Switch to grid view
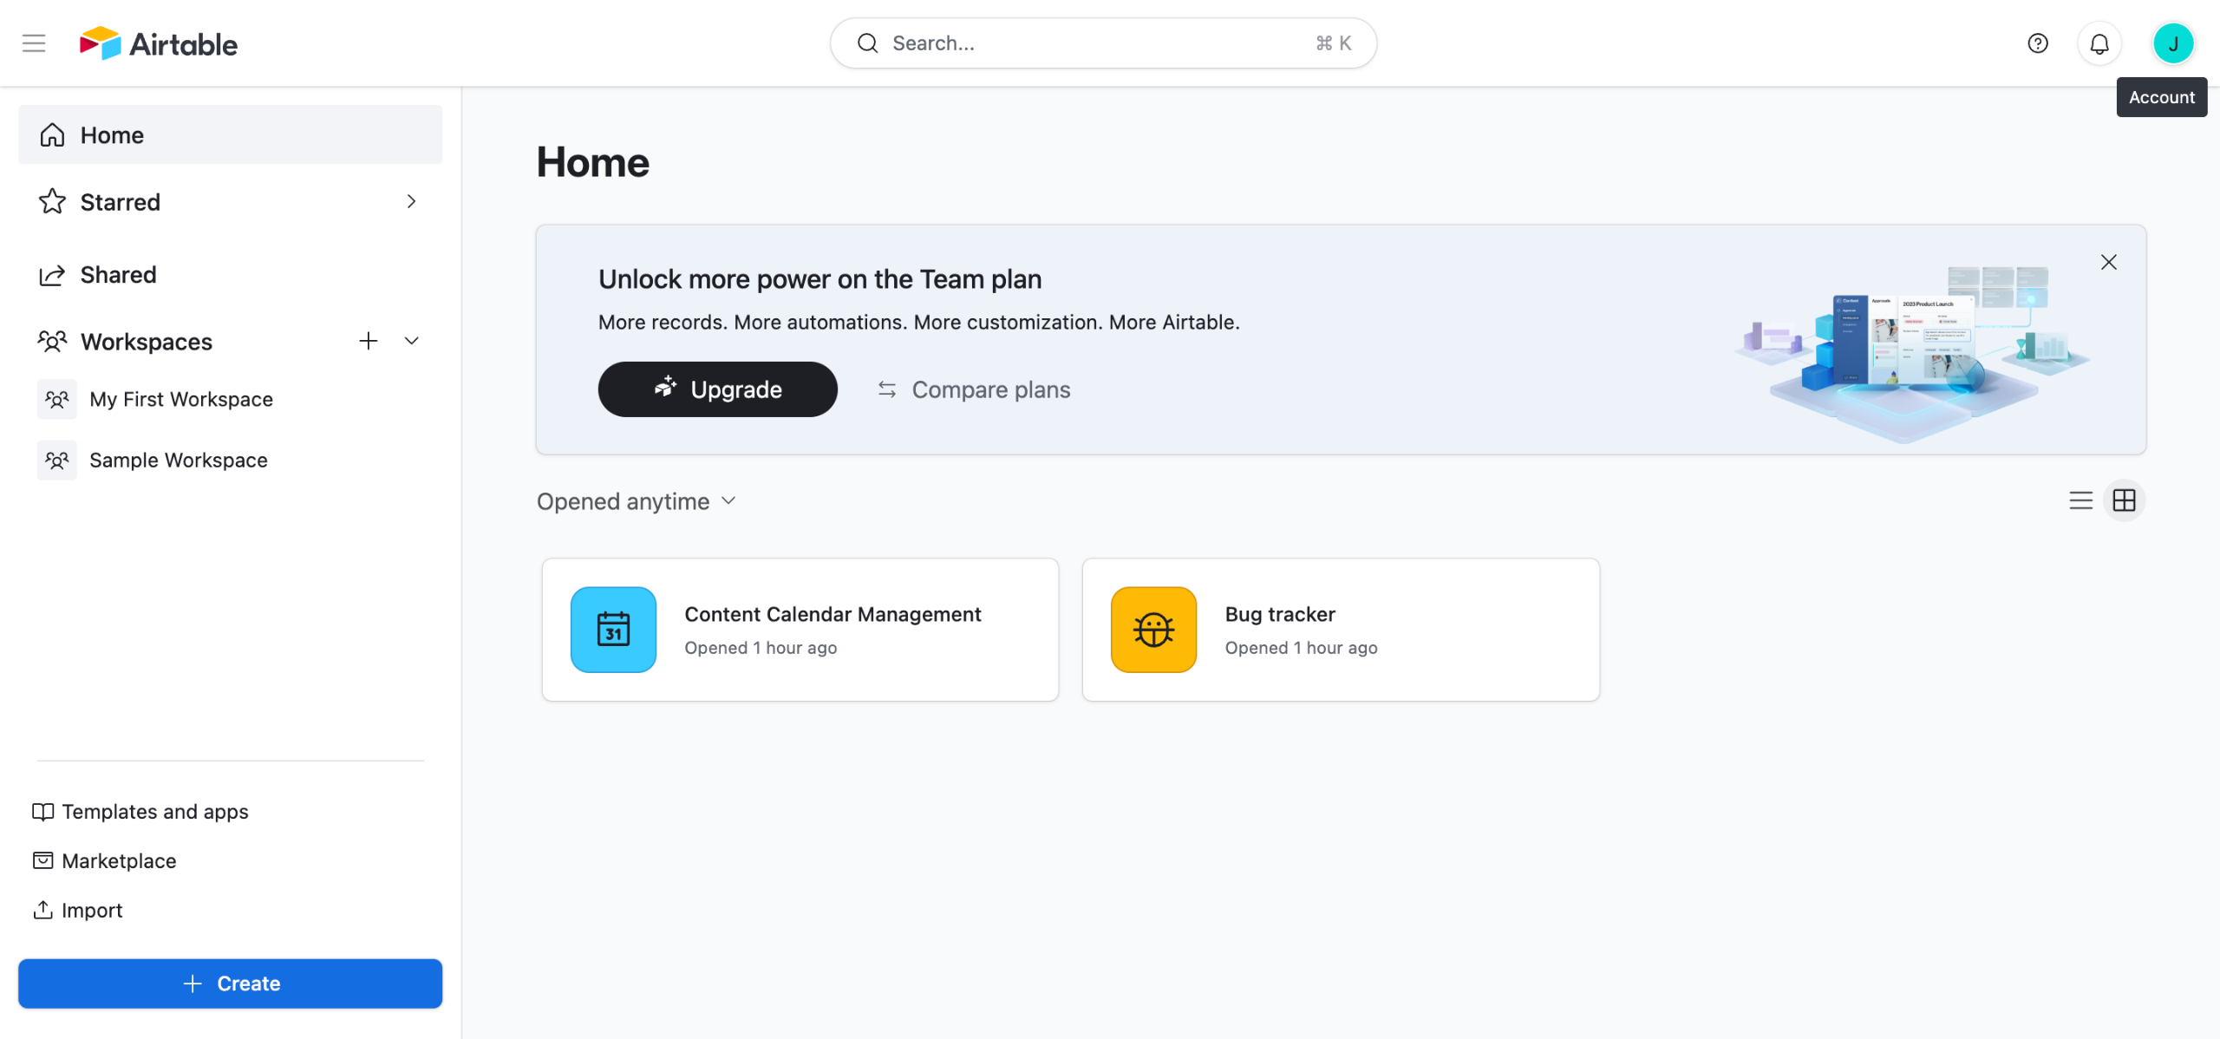The height and width of the screenshot is (1039, 2220). [x=2124, y=500]
